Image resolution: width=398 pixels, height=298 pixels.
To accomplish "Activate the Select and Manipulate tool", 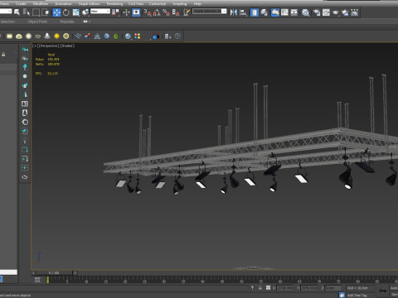I will pos(126,12).
